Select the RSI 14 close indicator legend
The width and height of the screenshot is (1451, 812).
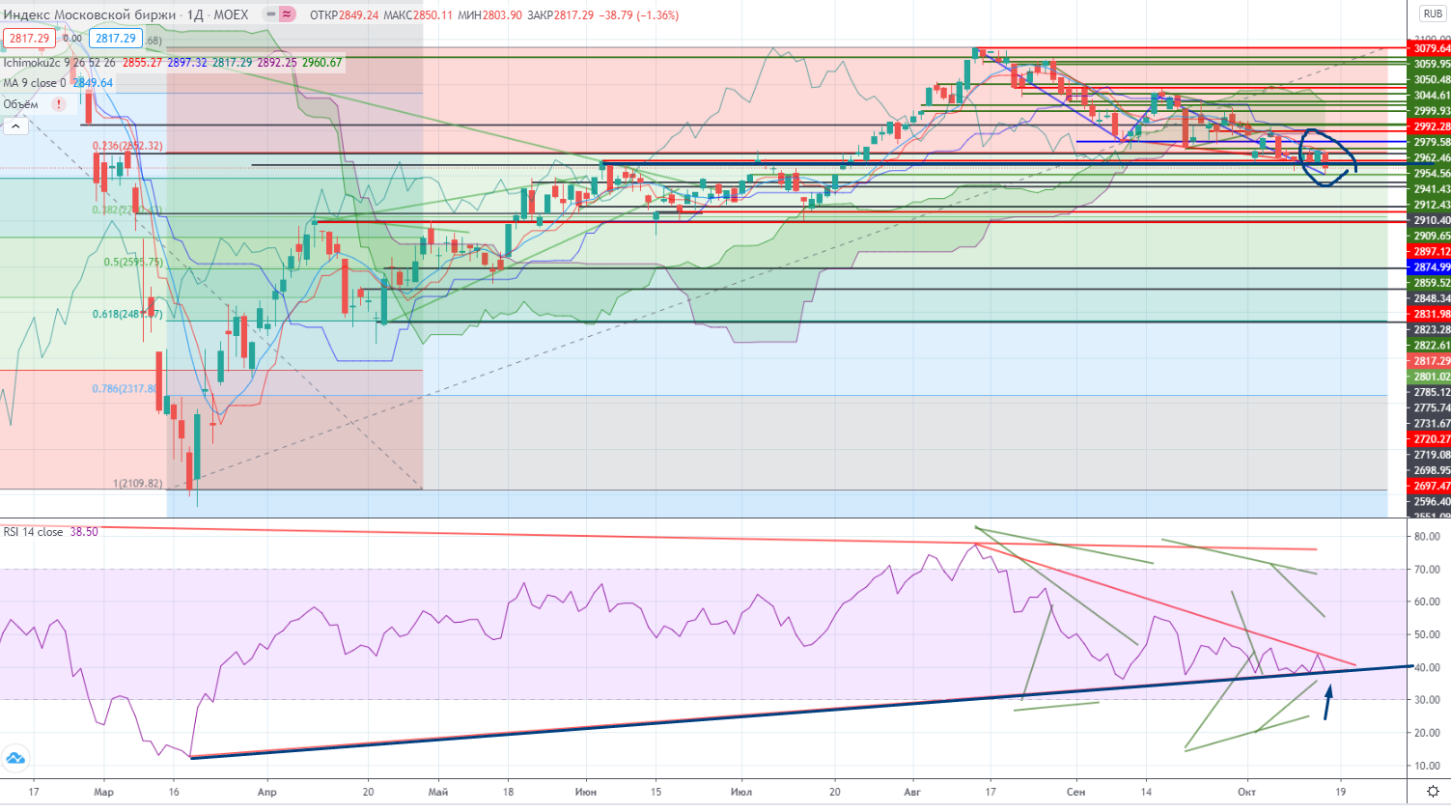pos(33,532)
